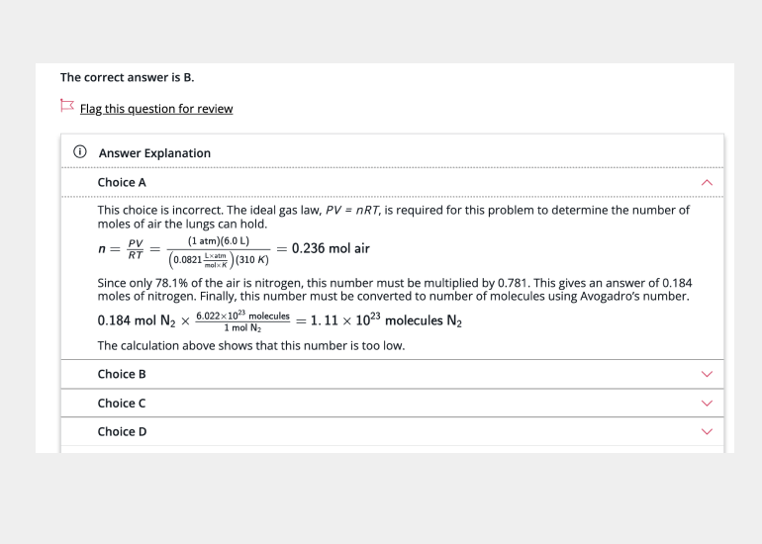The height and width of the screenshot is (544, 762).
Task: Click the n = PV/RT fraction
Action: 136,249
